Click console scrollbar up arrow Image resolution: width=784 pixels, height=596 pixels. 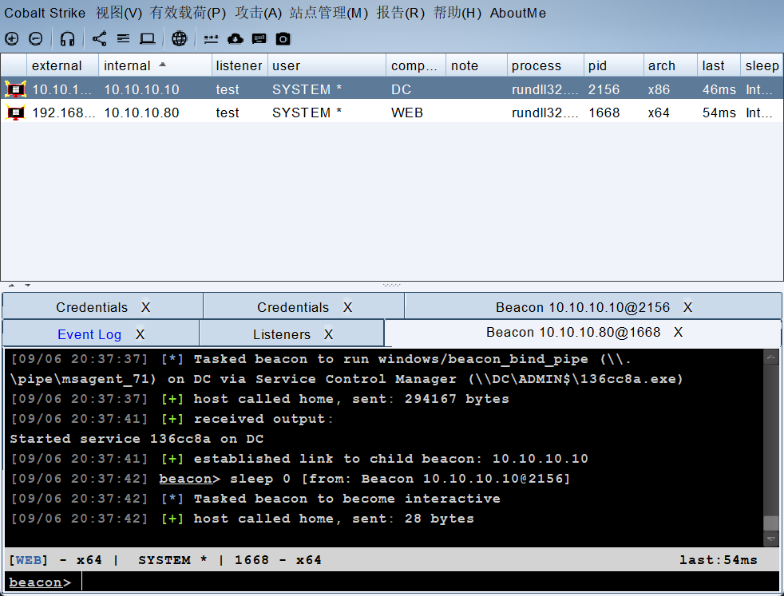(771, 357)
